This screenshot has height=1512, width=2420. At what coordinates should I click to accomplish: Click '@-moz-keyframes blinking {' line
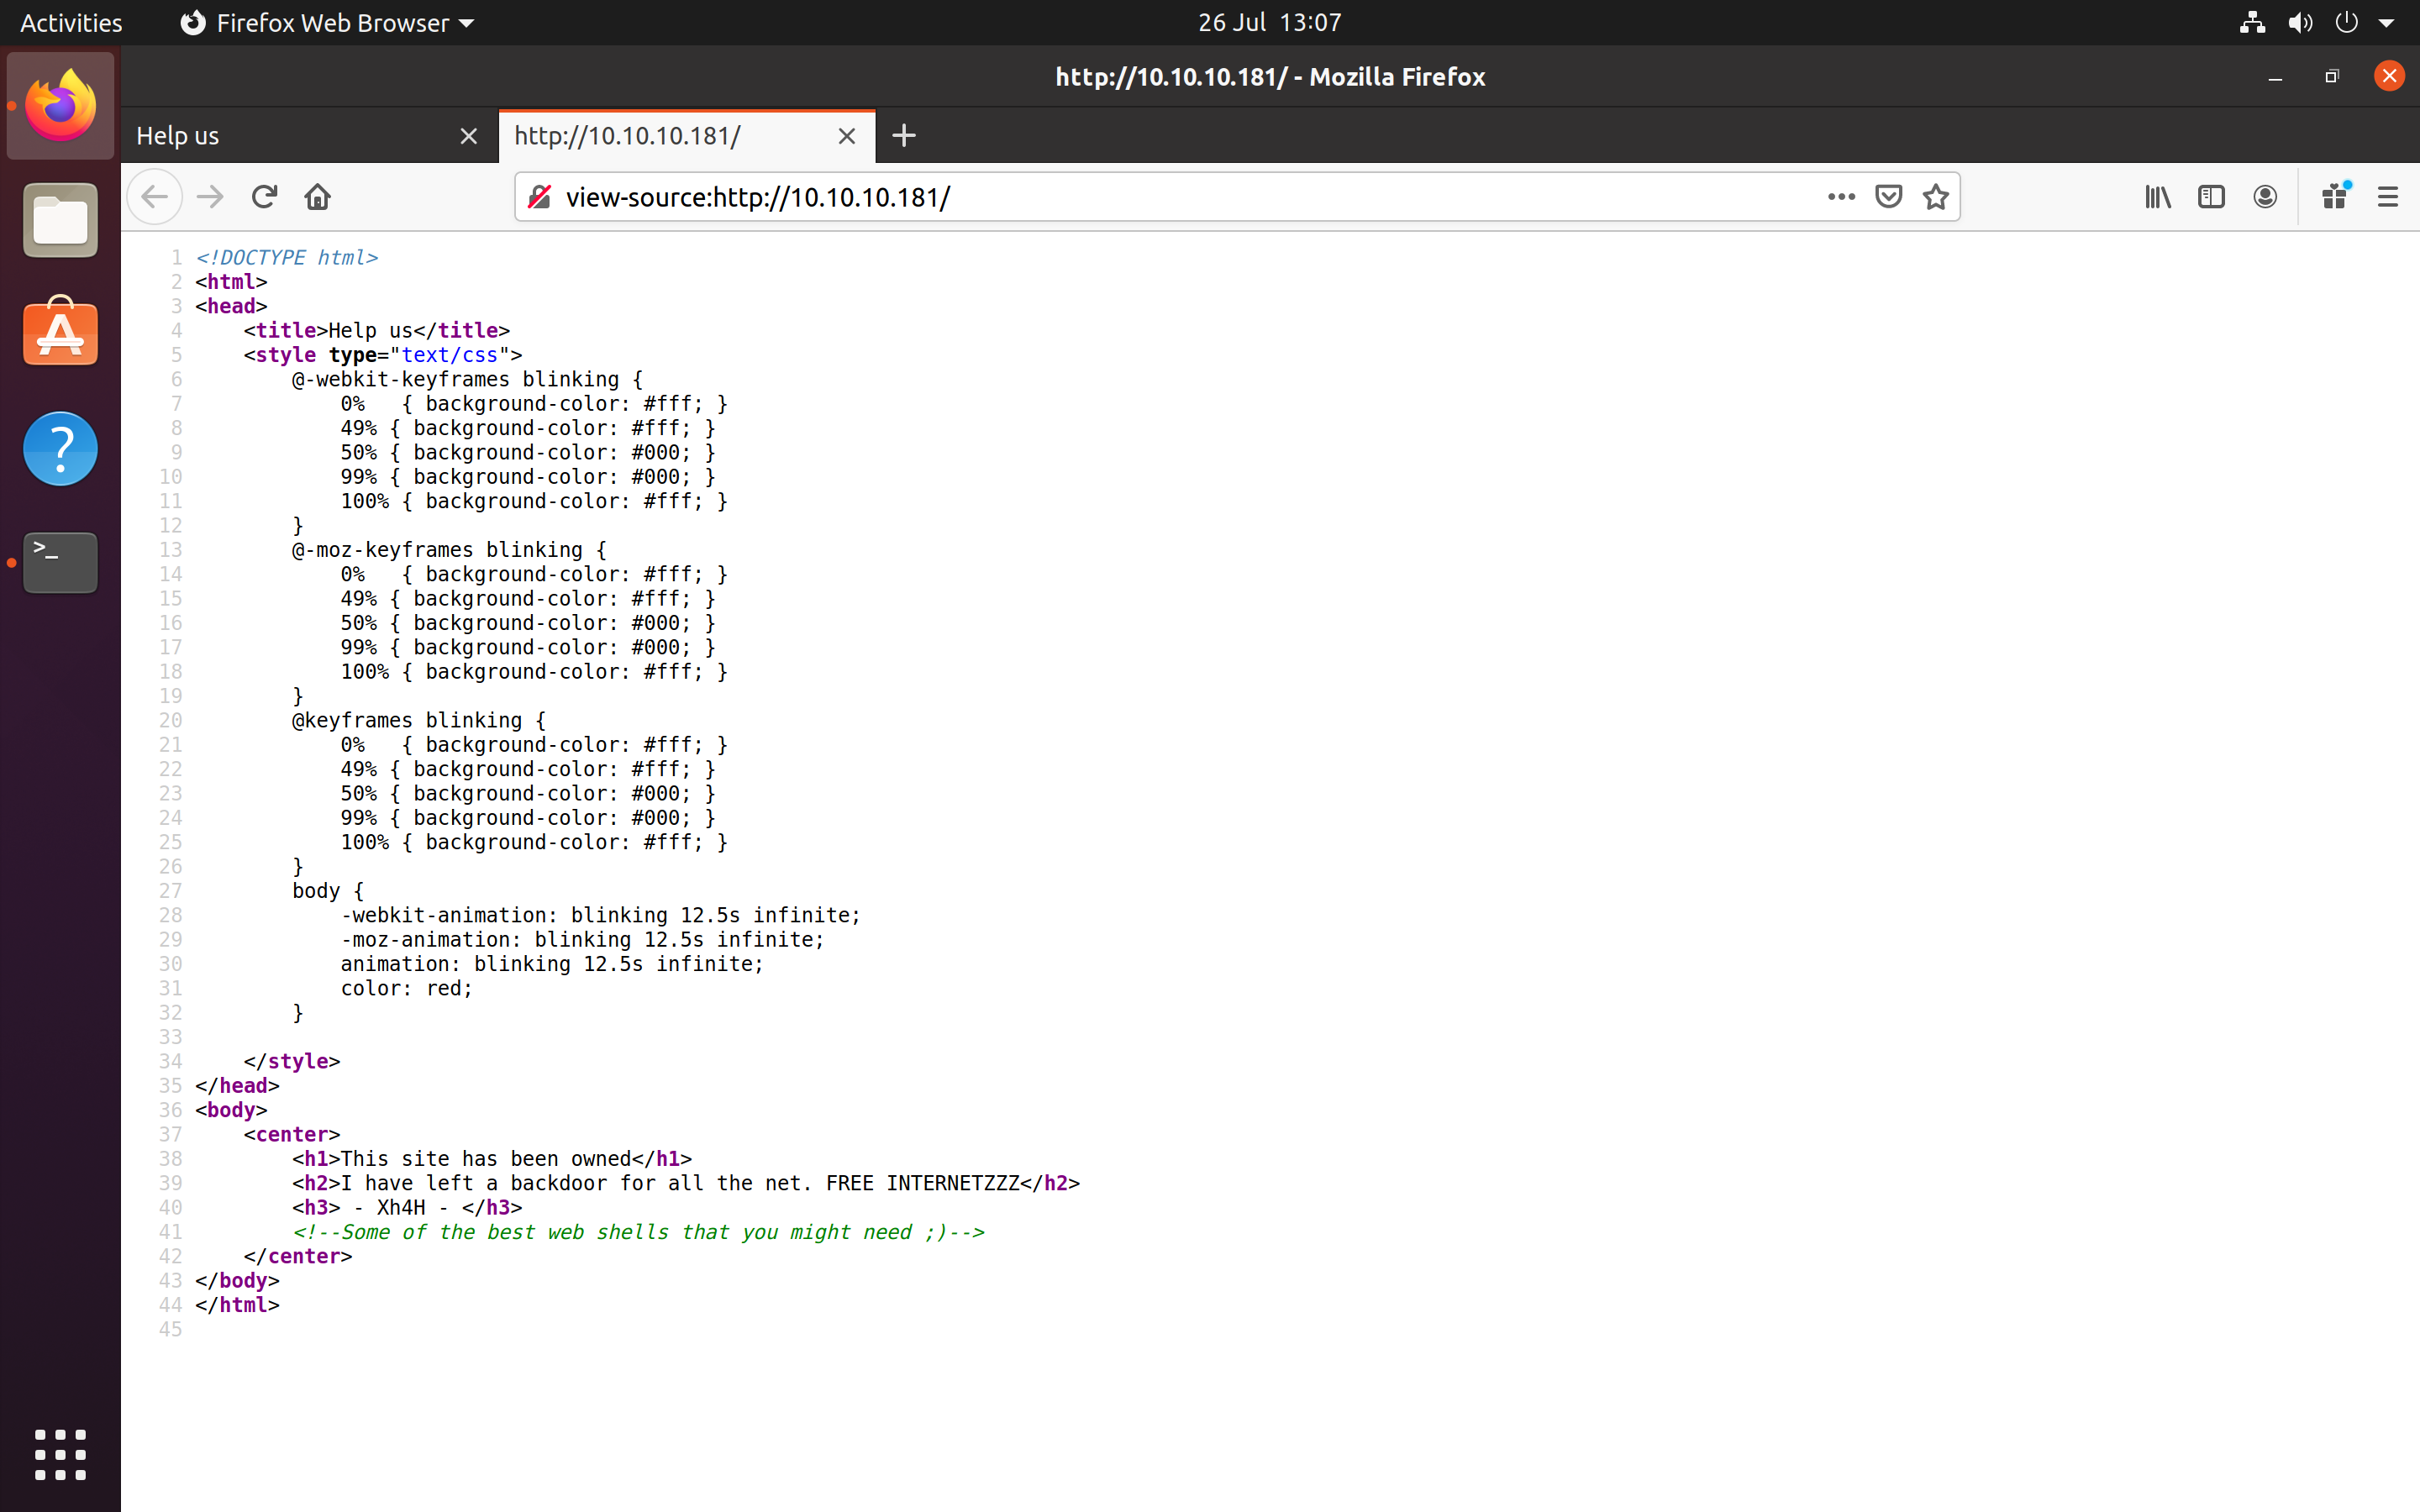[x=450, y=550]
